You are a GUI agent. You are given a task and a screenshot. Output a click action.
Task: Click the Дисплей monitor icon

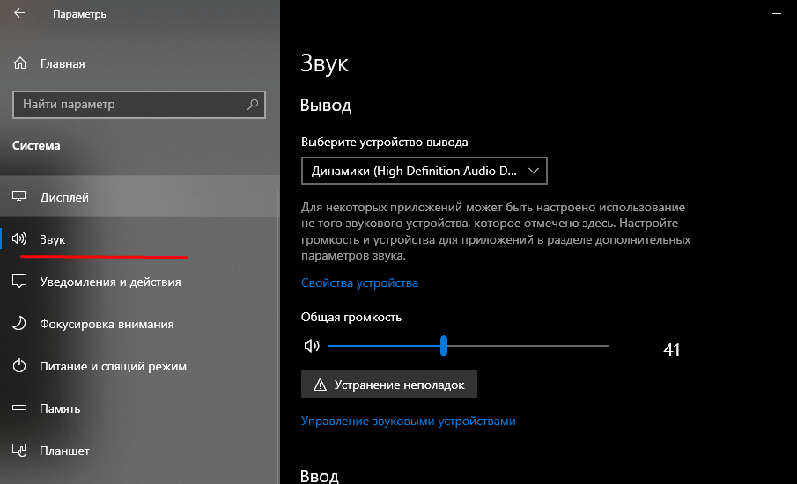point(20,197)
